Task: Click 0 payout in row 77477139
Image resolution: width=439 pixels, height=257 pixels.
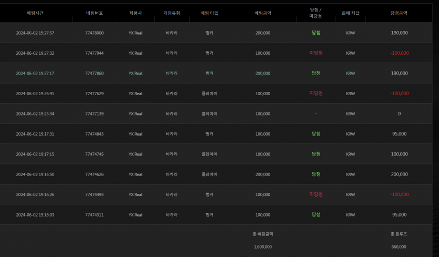Action: pos(399,114)
